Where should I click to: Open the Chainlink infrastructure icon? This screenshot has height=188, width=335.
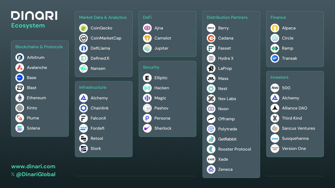coord(83,108)
